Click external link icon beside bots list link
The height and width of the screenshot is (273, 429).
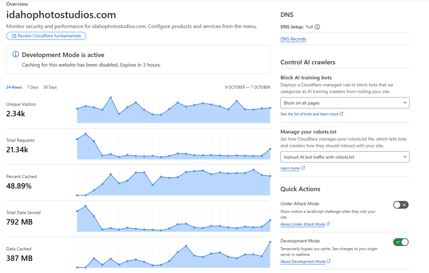tap(341, 113)
